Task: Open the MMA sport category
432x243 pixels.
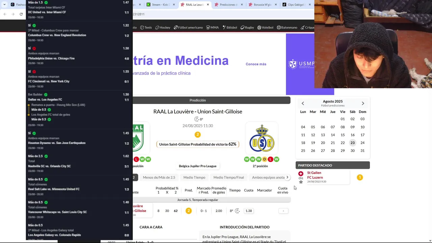Action: click(212, 27)
